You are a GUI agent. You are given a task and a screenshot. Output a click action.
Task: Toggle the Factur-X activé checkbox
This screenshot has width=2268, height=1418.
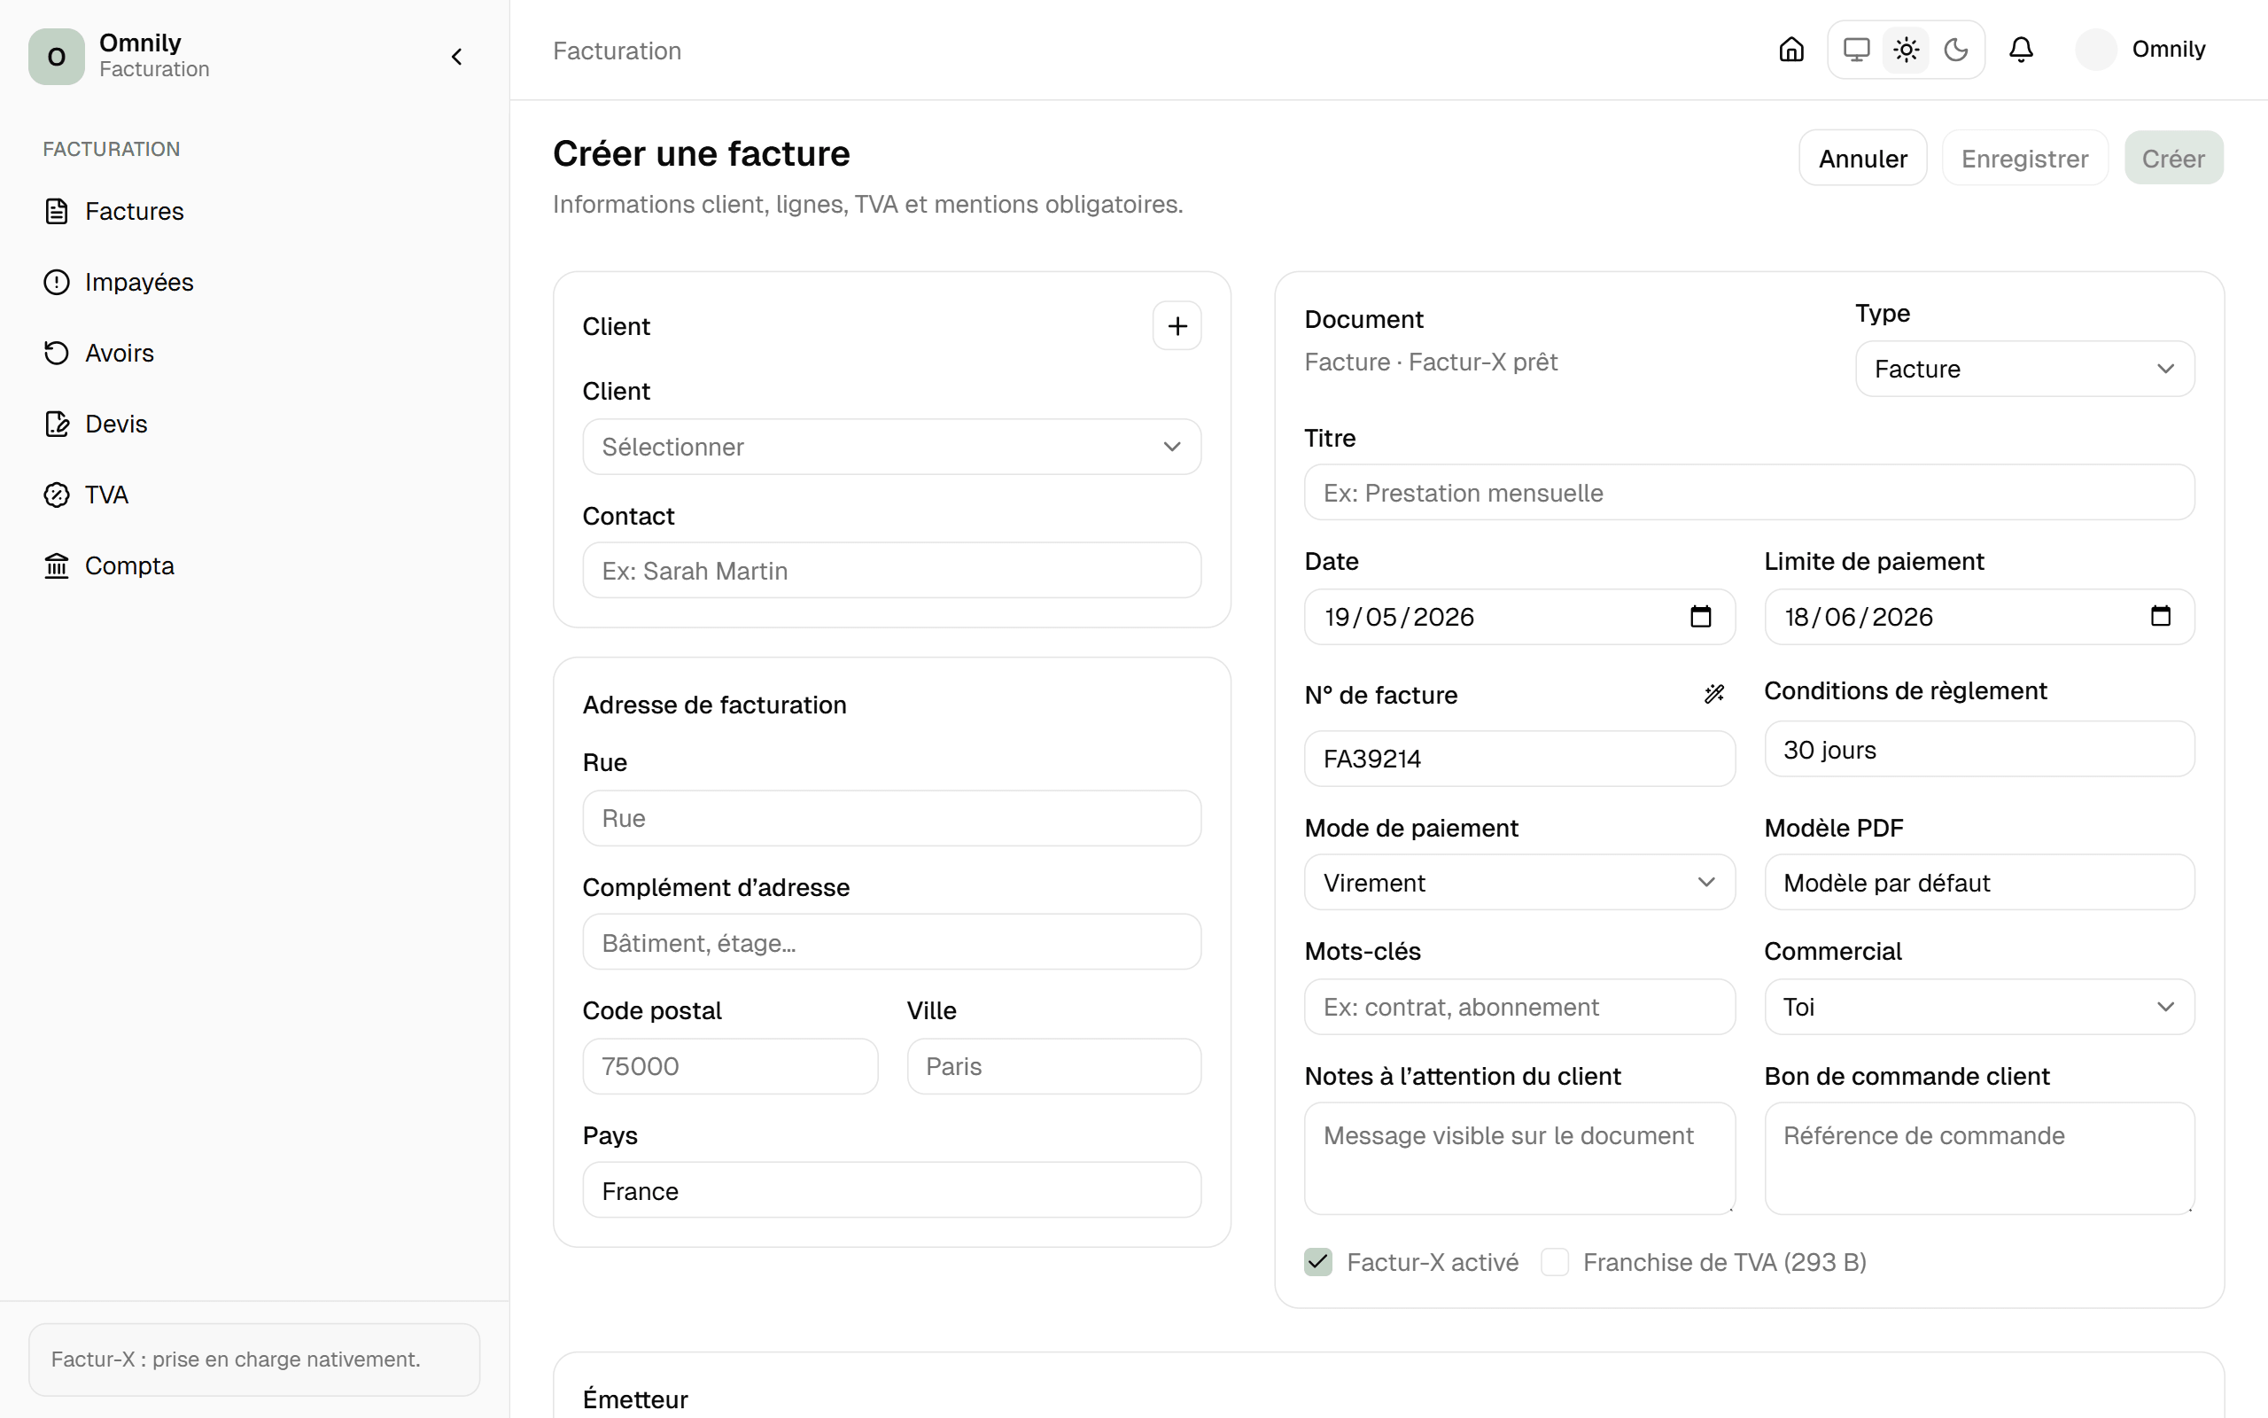pos(1317,1261)
